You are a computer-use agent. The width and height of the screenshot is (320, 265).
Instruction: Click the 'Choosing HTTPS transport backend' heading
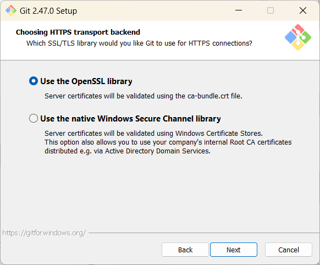point(78,32)
